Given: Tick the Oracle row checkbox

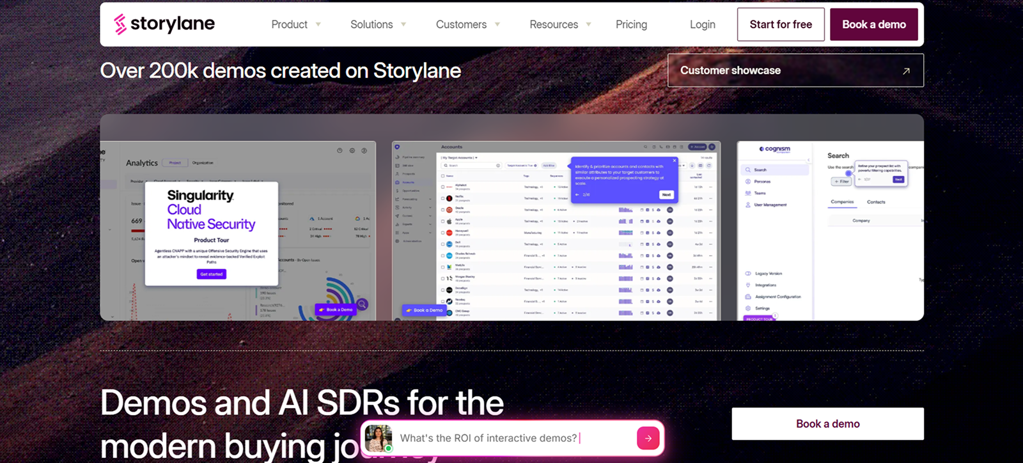Looking at the screenshot, I should pyautogui.click(x=442, y=210).
